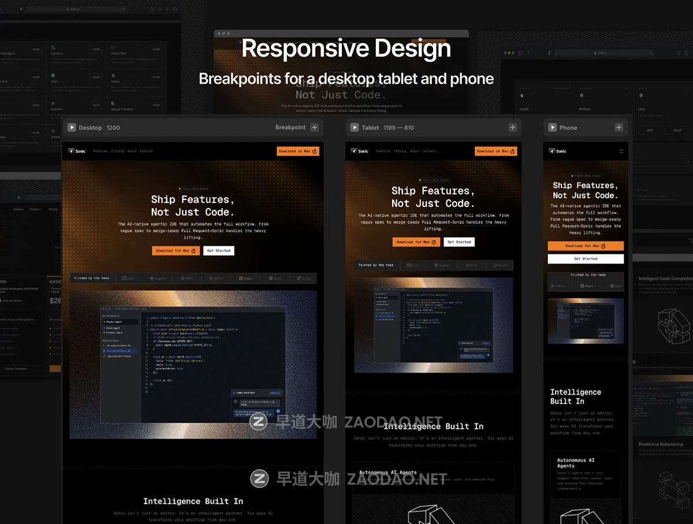Screen dimensions: 693x524
Task: Click the code editor image in Desktop preview
Action: coord(193,364)
